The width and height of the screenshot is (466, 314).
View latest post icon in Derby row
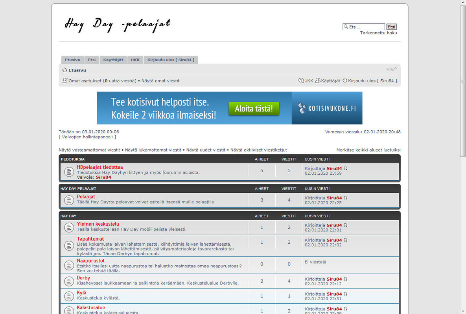(x=345, y=279)
